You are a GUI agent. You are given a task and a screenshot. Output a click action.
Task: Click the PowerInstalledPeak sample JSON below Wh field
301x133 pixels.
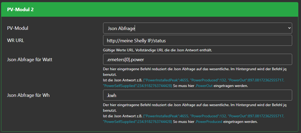166,116
